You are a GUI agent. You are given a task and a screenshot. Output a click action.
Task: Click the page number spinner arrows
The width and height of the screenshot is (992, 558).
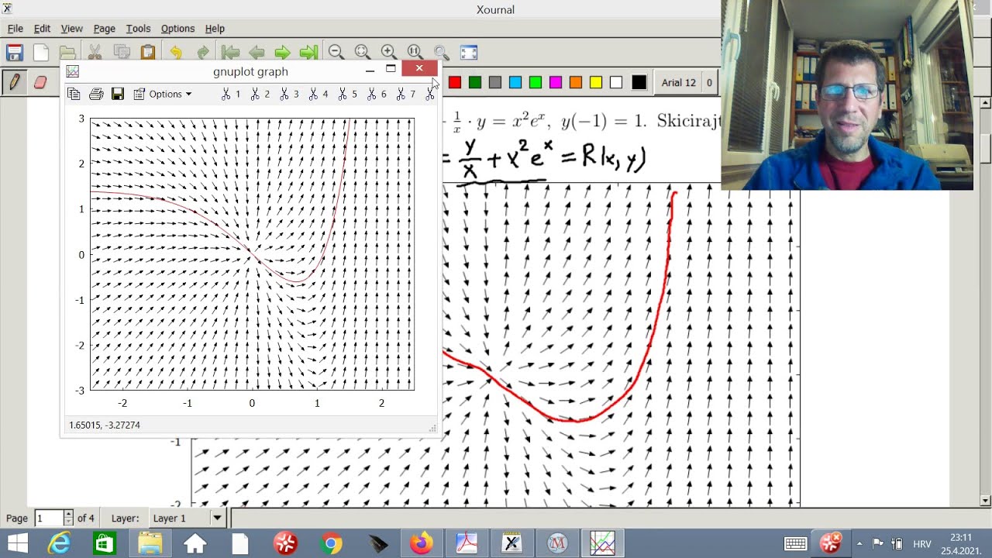(68, 518)
